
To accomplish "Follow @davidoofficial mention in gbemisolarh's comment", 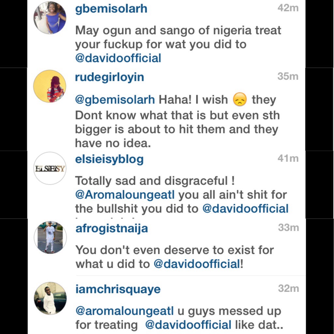I will pos(118,58).
